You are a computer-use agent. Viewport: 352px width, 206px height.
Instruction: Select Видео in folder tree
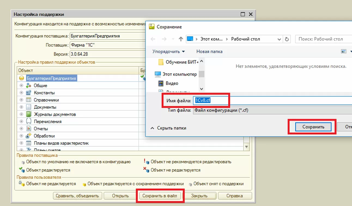[x=172, y=83]
